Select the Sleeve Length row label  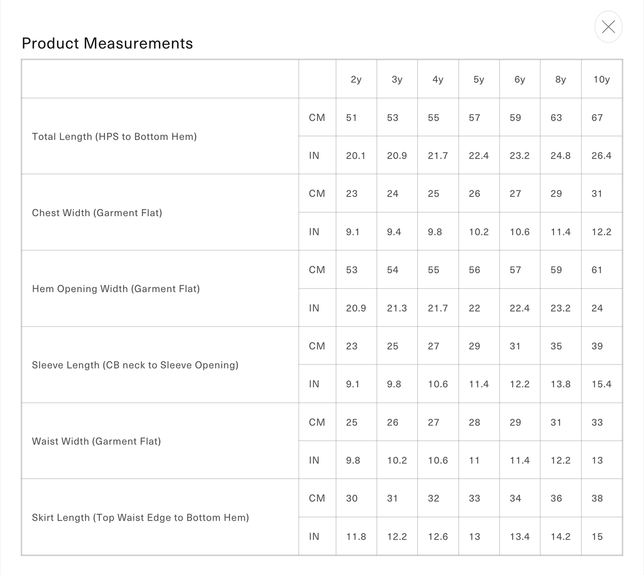[135, 365]
